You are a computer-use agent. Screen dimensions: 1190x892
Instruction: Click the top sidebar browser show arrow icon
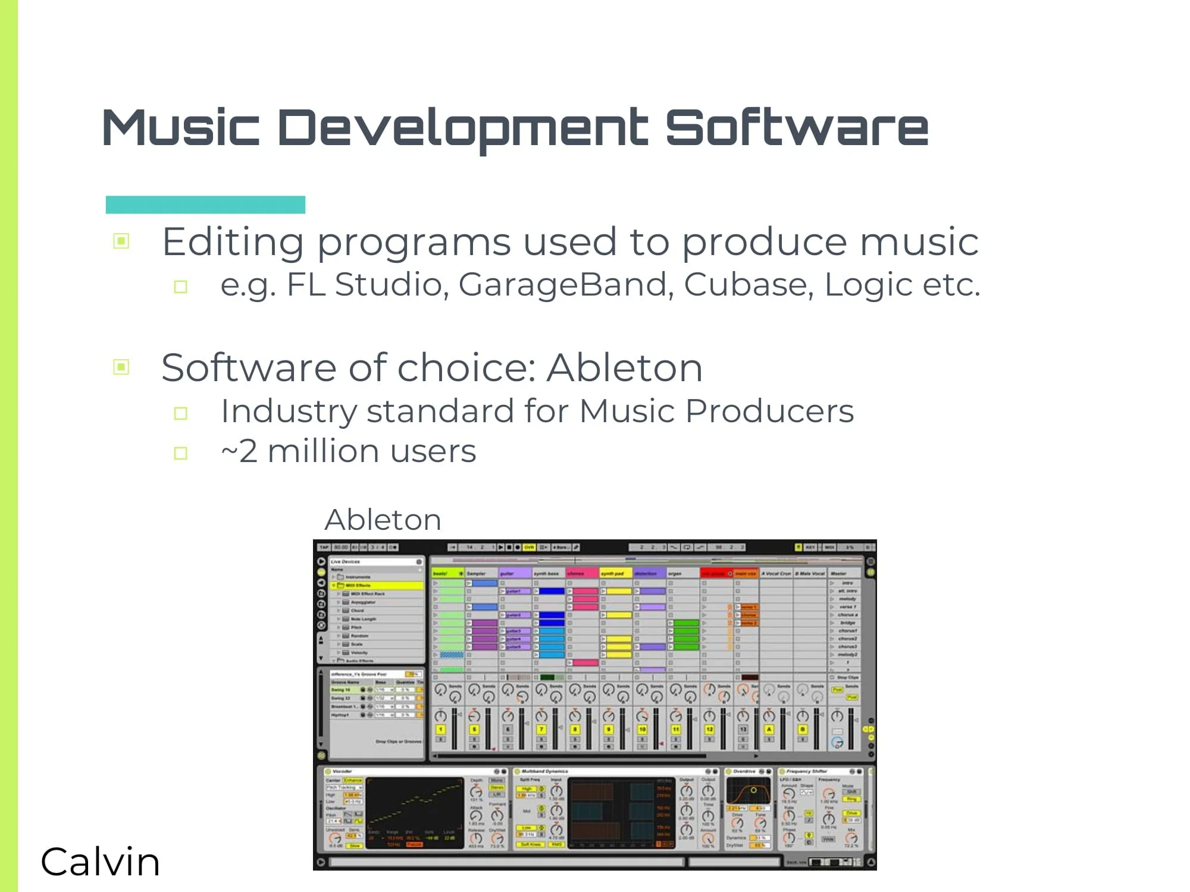[x=321, y=561]
